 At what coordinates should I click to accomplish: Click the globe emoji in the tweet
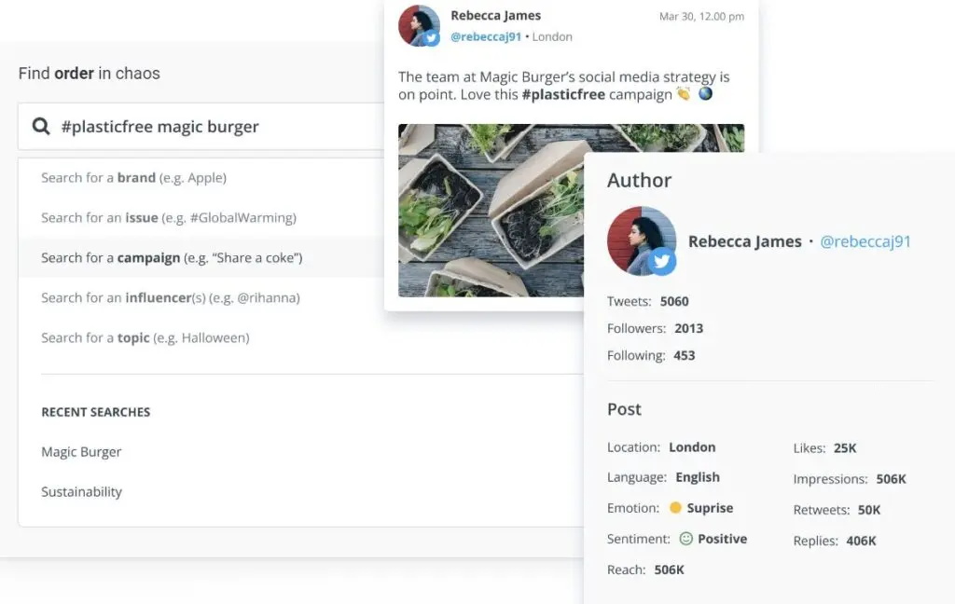click(x=706, y=94)
